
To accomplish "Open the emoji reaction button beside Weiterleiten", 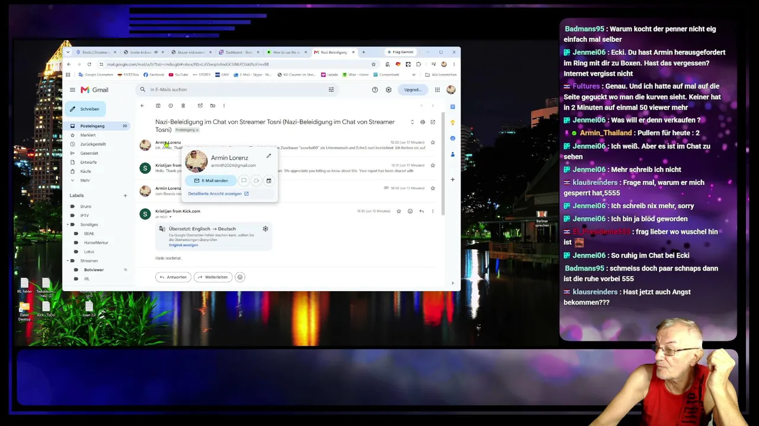I will pos(240,277).
